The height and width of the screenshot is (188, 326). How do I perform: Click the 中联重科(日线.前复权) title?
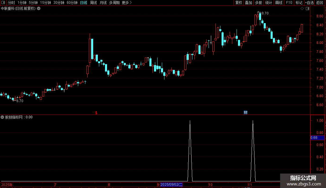pyautogui.click(x=18, y=9)
